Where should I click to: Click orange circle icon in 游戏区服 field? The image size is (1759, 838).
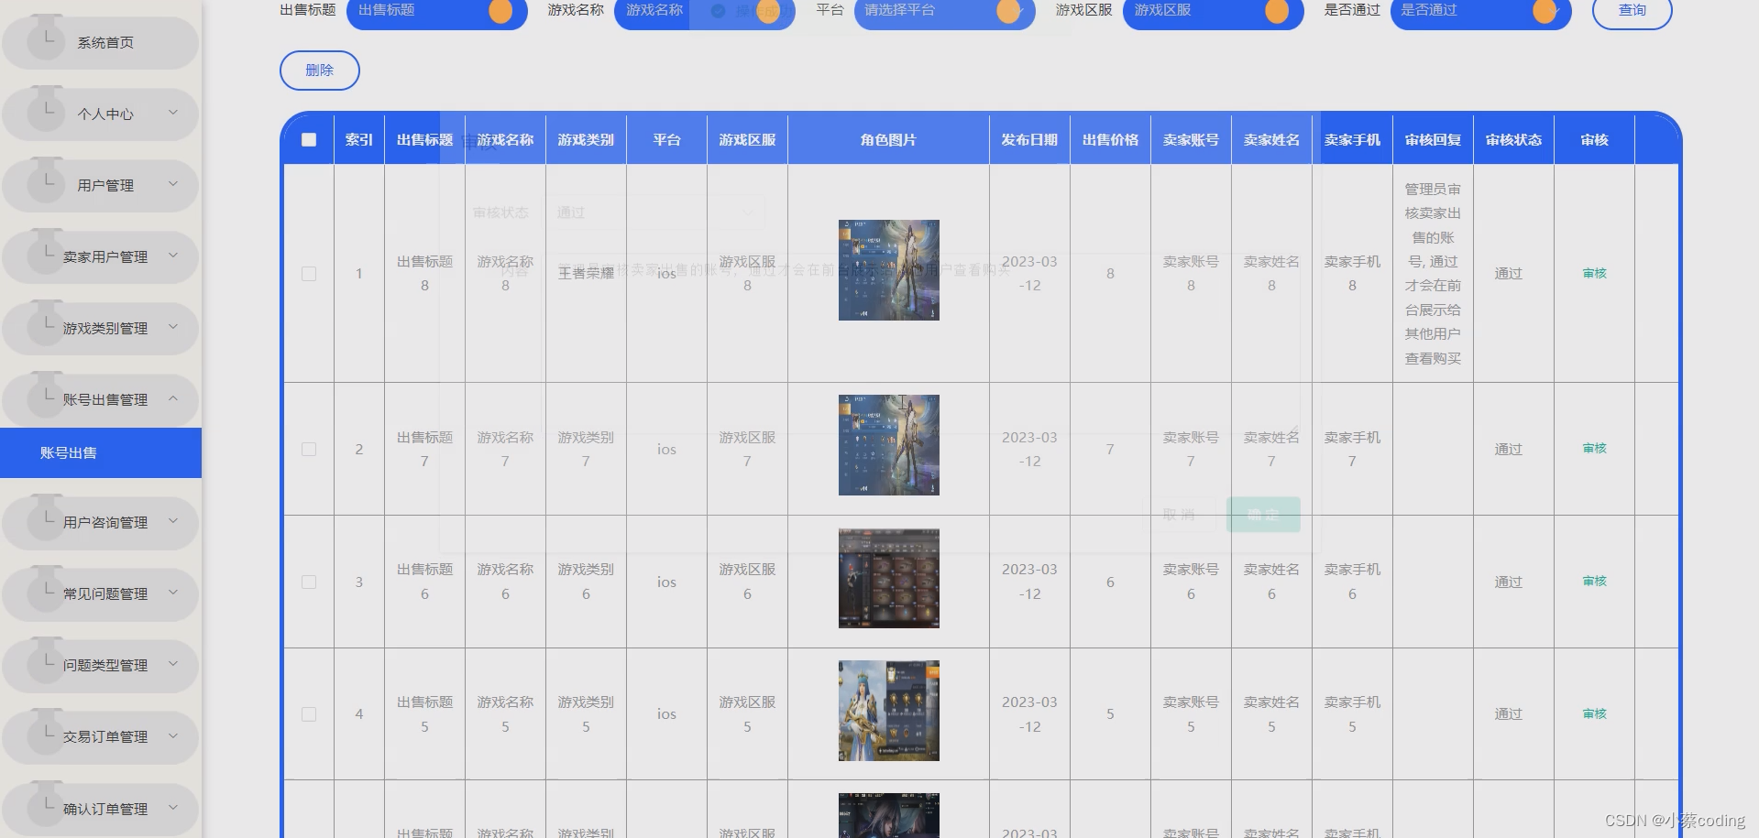point(1277,11)
